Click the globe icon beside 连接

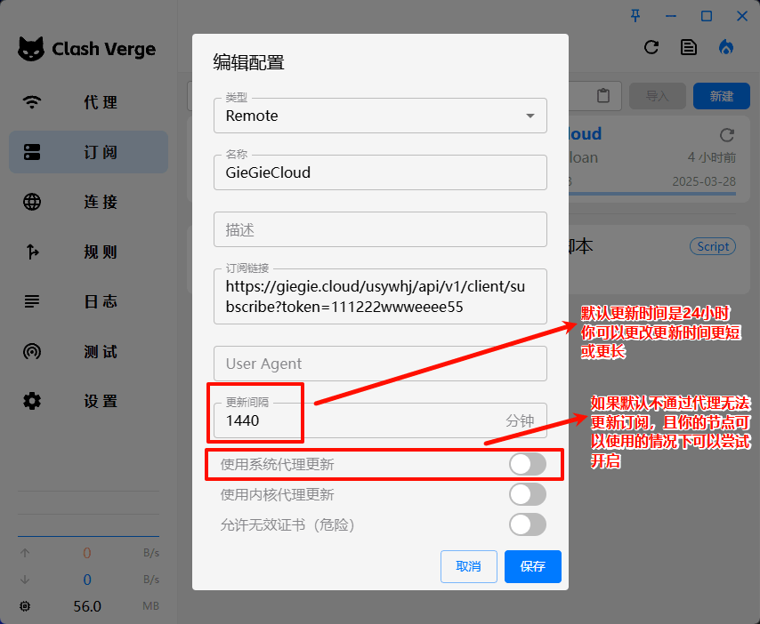pos(32,202)
